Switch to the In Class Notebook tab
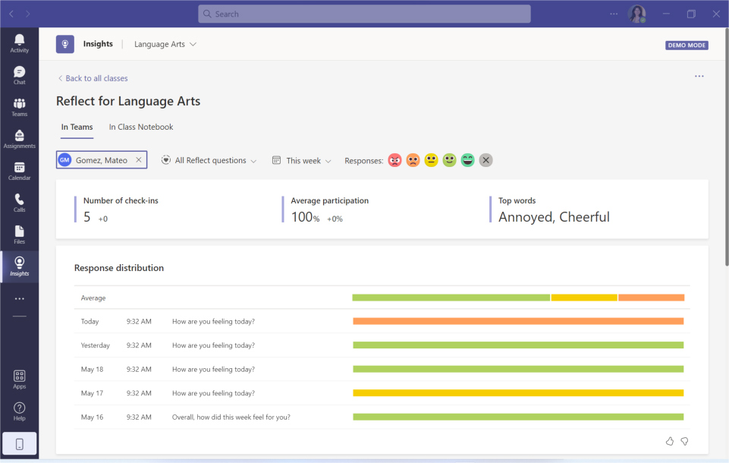Screen dimensions: 729x463 click(x=141, y=127)
